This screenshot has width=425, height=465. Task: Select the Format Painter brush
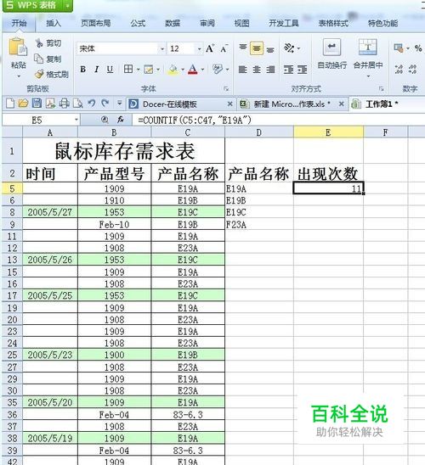click(x=39, y=74)
